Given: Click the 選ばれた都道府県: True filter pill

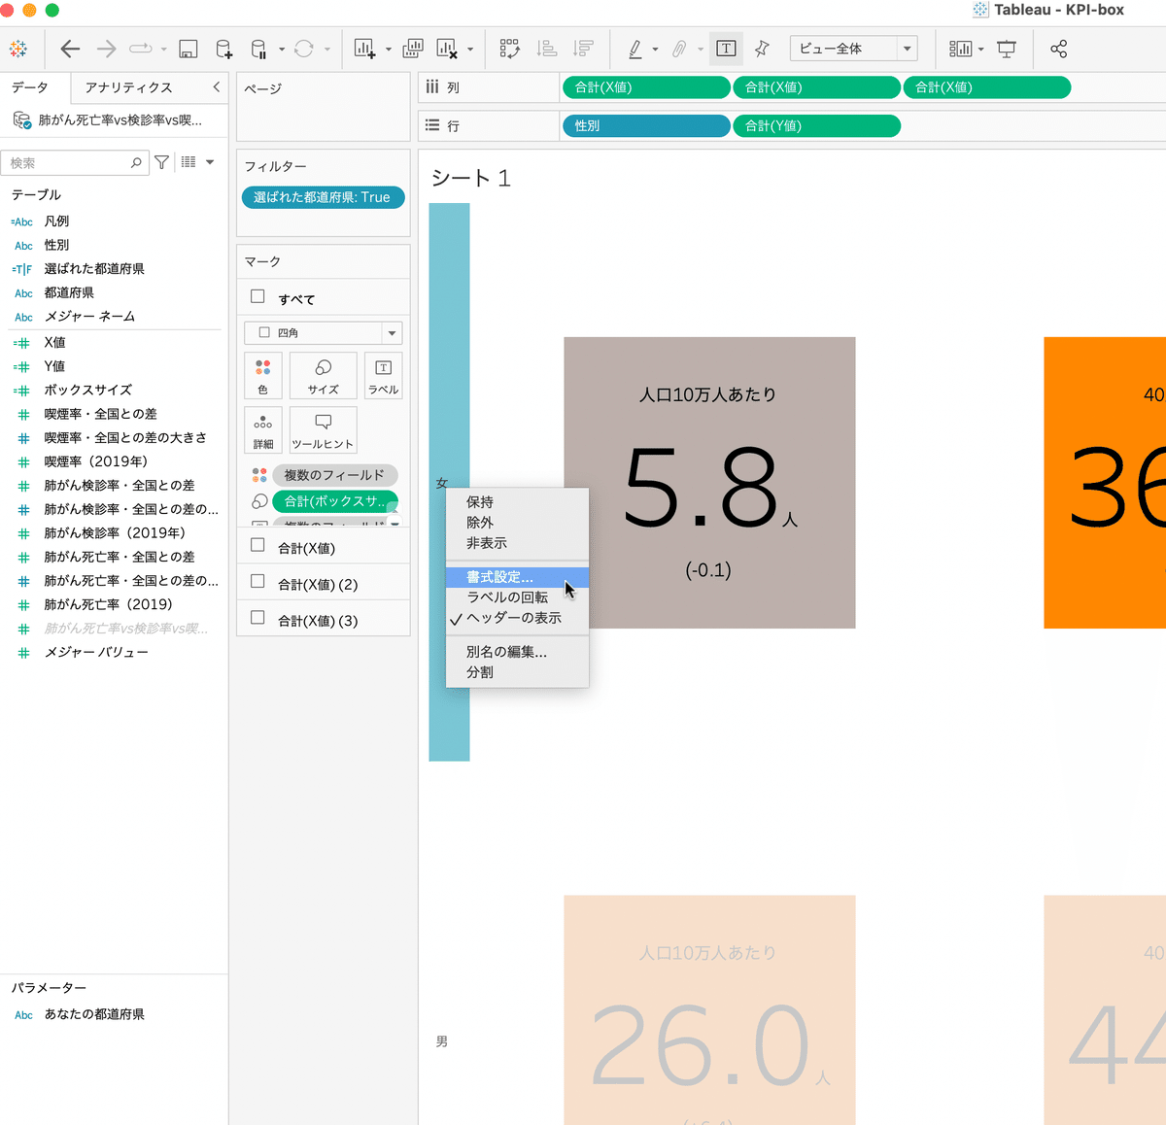Looking at the screenshot, I should click(x=323, y=197).
